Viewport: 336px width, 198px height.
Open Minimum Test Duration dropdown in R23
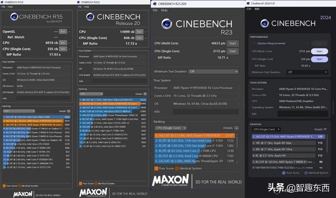click(x=214, y=71)
